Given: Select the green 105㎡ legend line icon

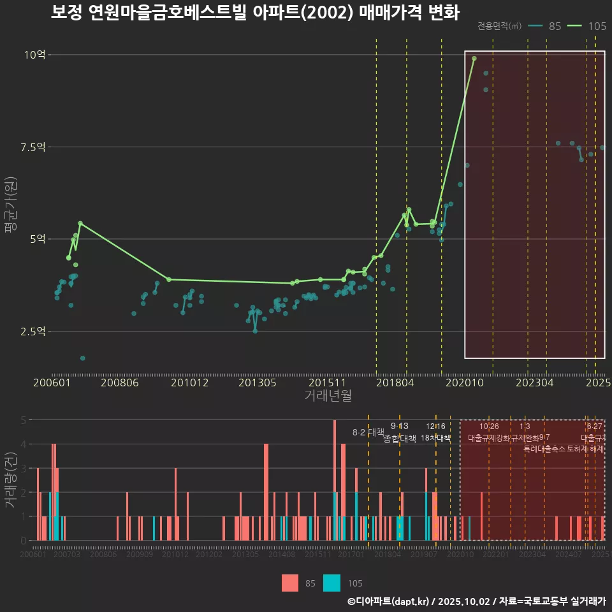Looking at the screenshot, I should [574, 27].
